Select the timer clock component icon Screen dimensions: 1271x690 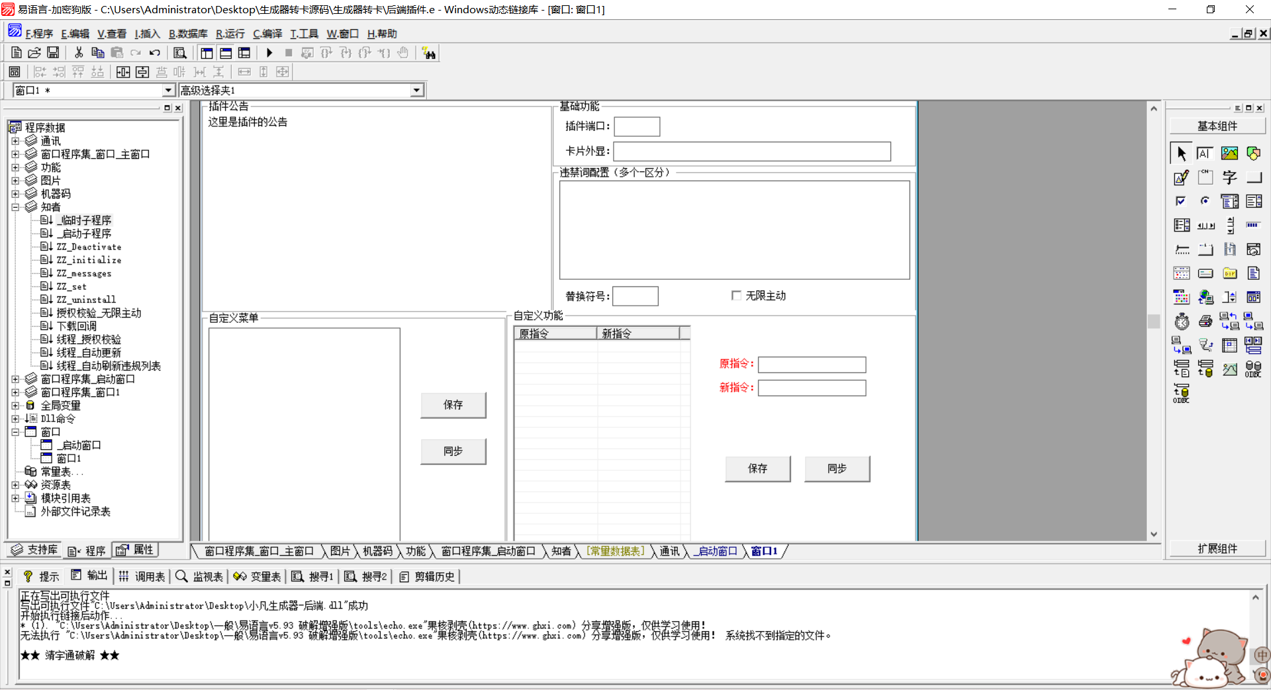(1182, 322)
